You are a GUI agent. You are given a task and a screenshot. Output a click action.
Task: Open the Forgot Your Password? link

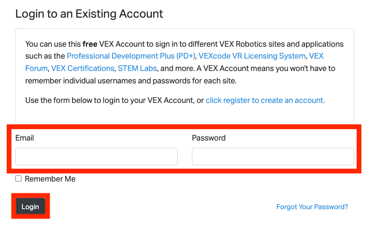(312, 207)
